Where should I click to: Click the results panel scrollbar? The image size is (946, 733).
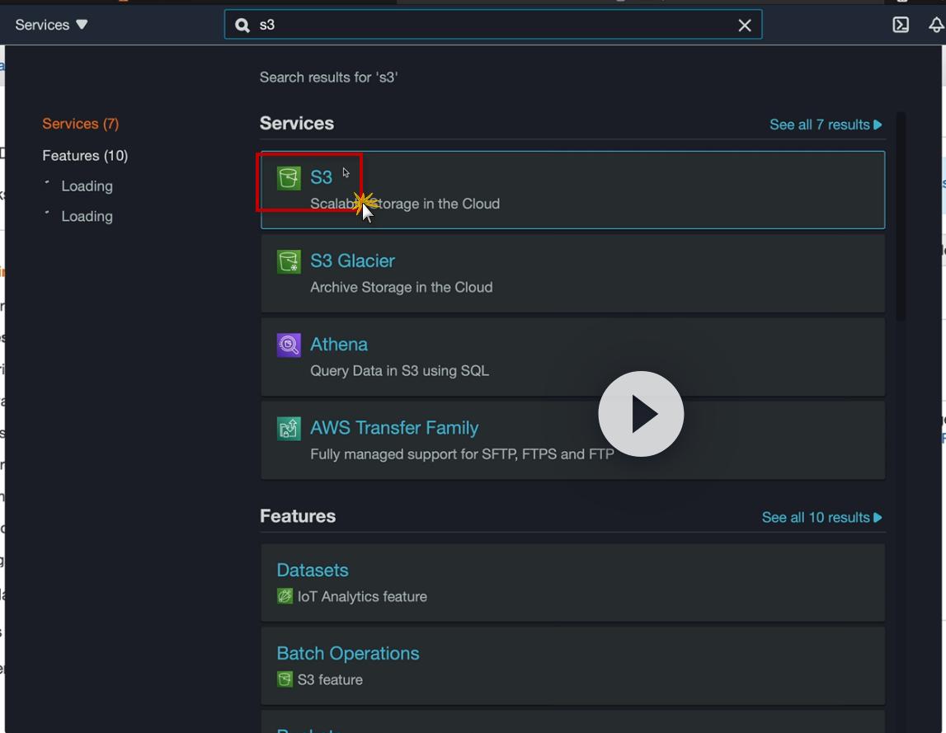[900, 216]
